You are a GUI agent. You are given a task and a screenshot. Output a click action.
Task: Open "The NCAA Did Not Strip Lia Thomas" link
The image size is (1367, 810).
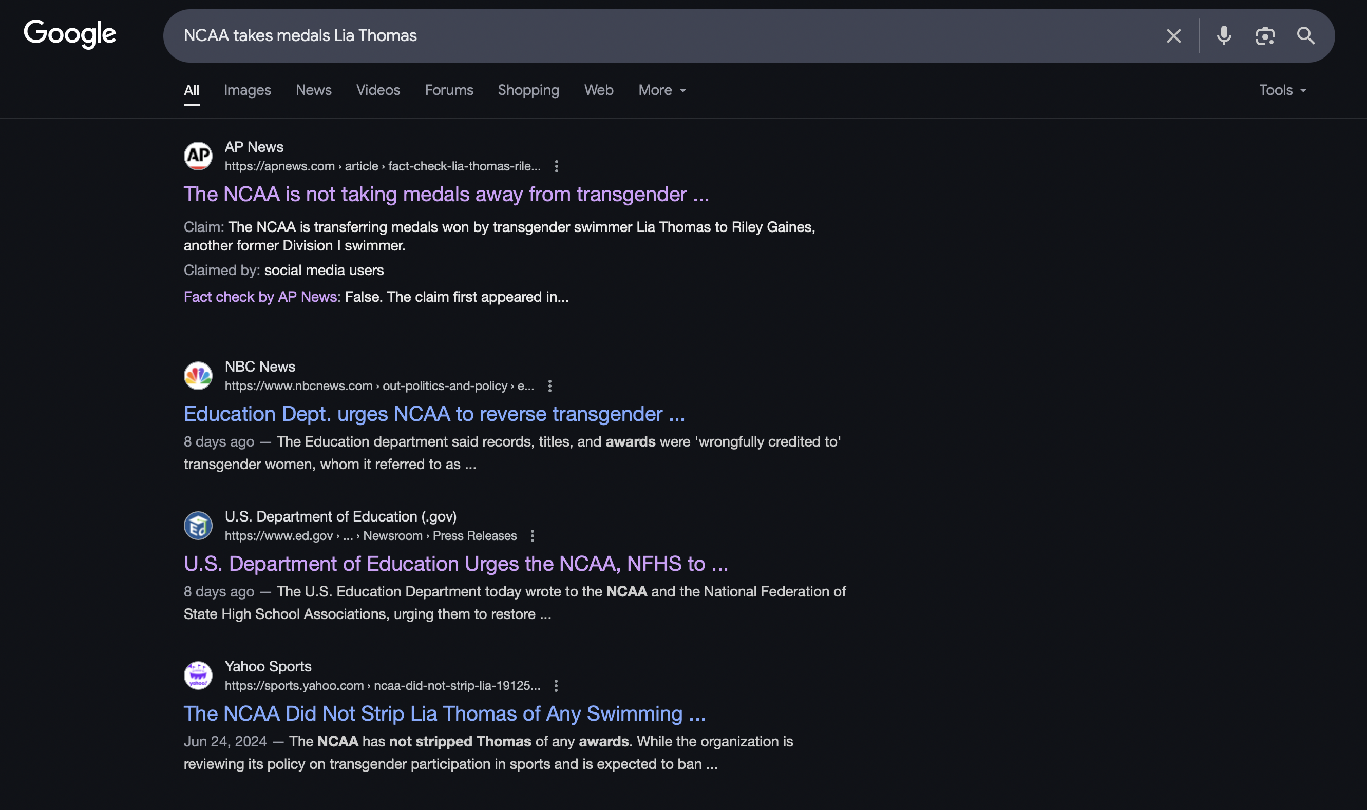pyautogui.click(x=444, y=713)
